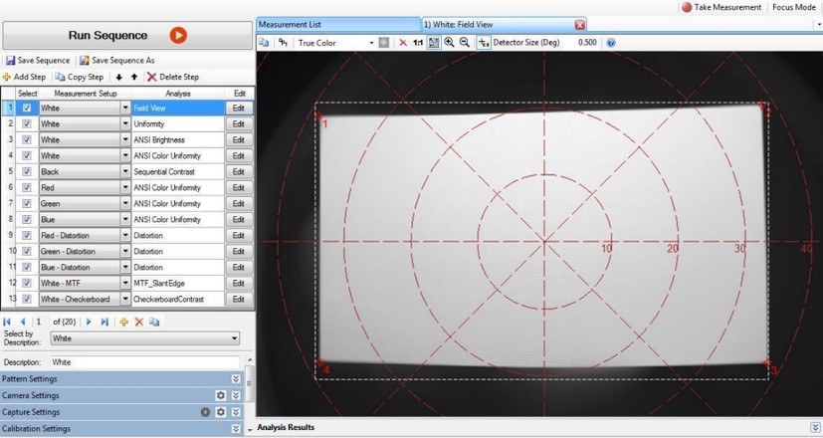Toggle the Black Sequential Contrast checkbox
Screen dimensions: 823x438
point(27,171)
